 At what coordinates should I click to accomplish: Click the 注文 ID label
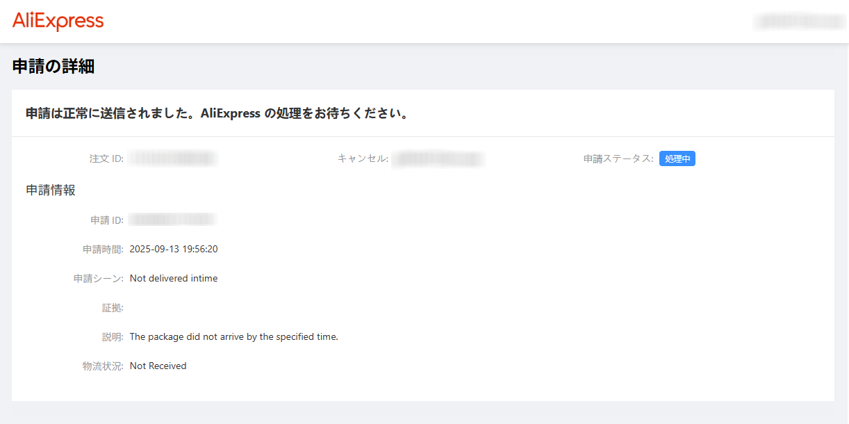(106, 158)
